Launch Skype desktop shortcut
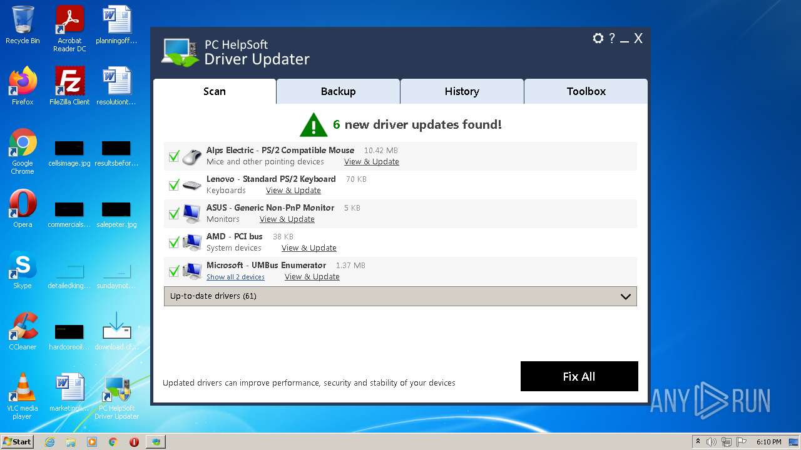Viewport: 801px width, 450px height. (x=23, y=270)
